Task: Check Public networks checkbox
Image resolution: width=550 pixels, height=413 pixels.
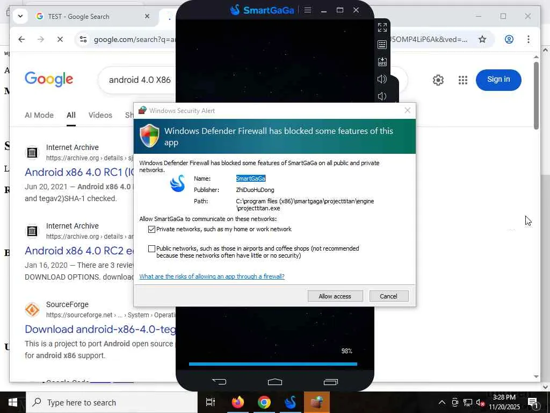Action: coord(151,248)
